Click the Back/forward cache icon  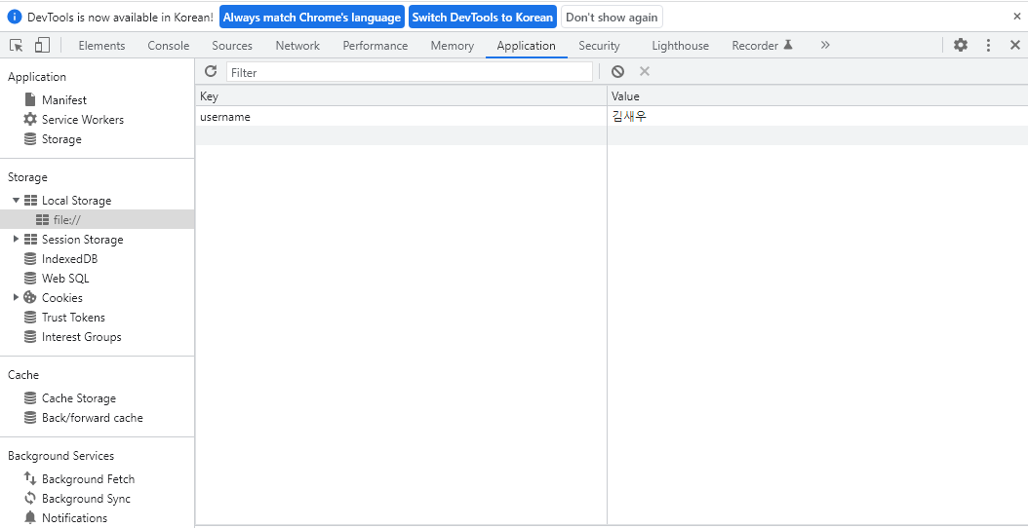pyautogui.click(x=30, y=417)
